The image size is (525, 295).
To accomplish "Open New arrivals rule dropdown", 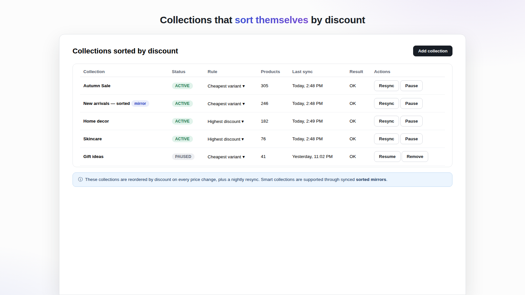I will (226, 104).
